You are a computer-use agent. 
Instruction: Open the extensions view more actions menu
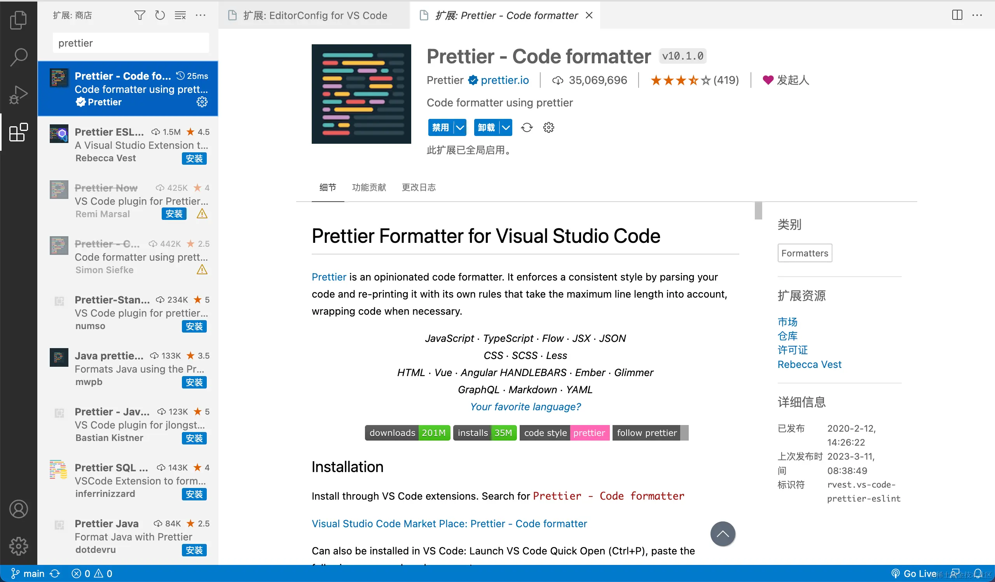201,16
